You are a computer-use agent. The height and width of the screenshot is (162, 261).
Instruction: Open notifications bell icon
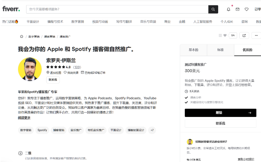click(x=229, y=9)
